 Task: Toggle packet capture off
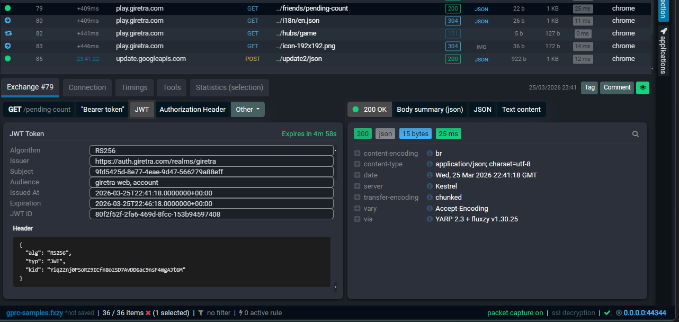(515, 312)
